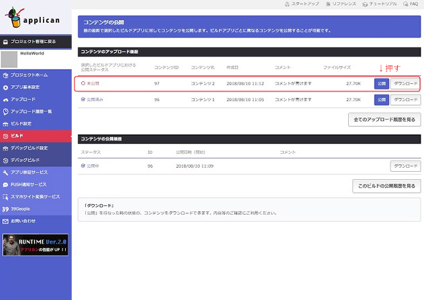Click the アプリ基本設定 gear icon
Image resolution: width=424 pixels, height=300 pixels.
(x=5, y=87)
